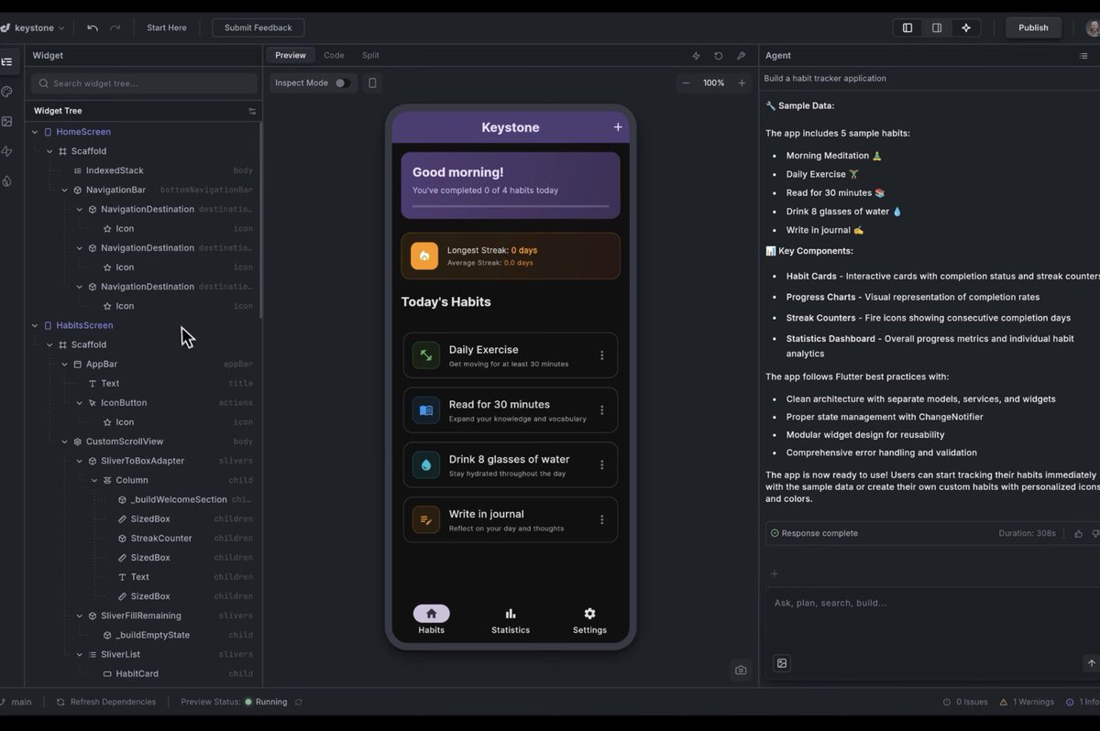The image size is (1100, 731).
Task: Toggle the Inspect Mode switch
Action: click(341, 82)
